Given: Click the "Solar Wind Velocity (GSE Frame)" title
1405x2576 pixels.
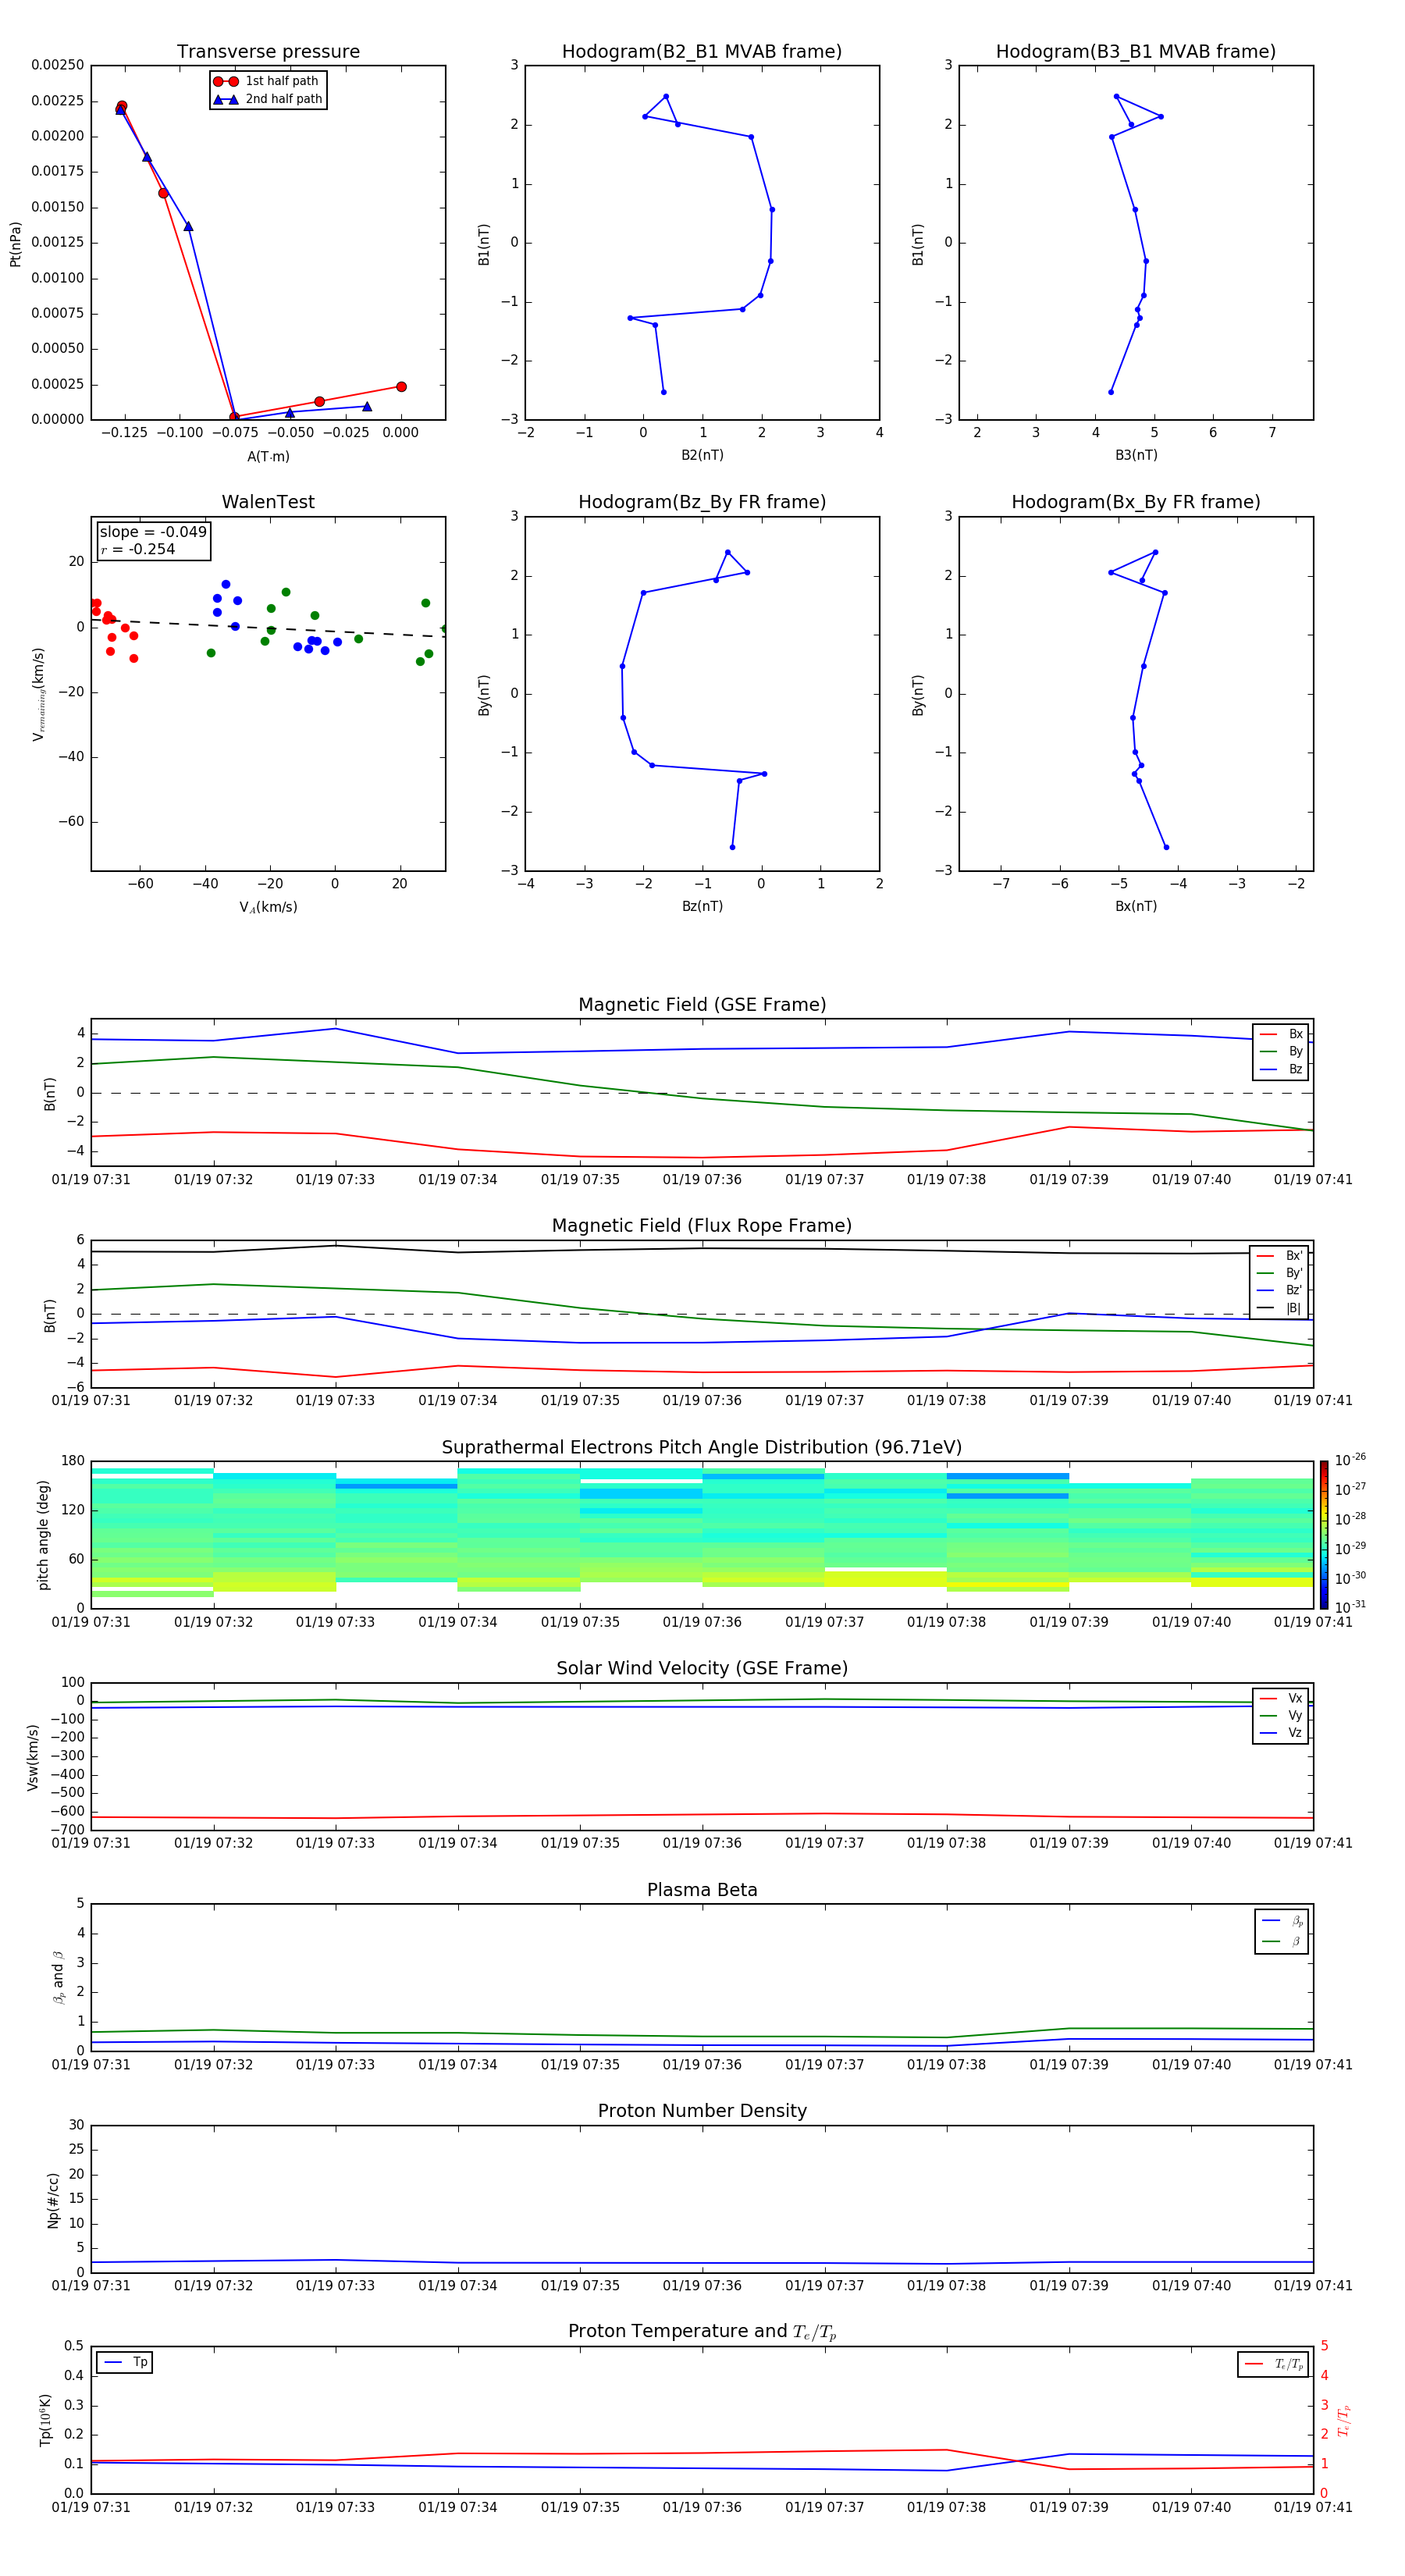Looking at the screenshot, I should click(702, 1669).
